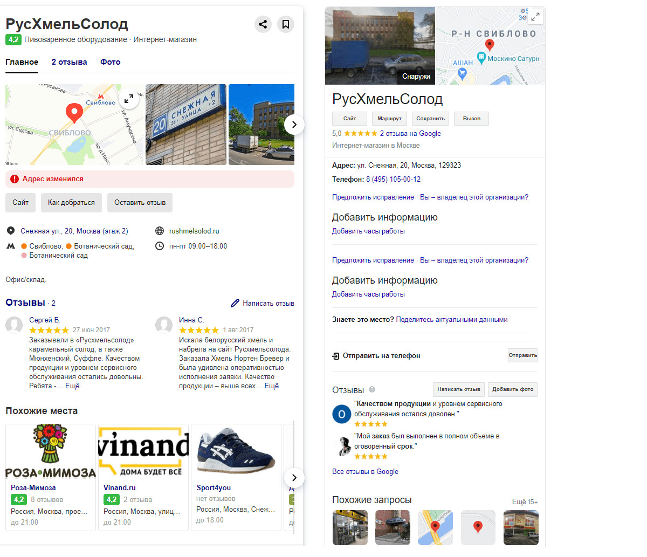Image resolution: width=647 pixels, height=557 pixels.
Task: Open the Vinand.ru place card
Action: 143,477
